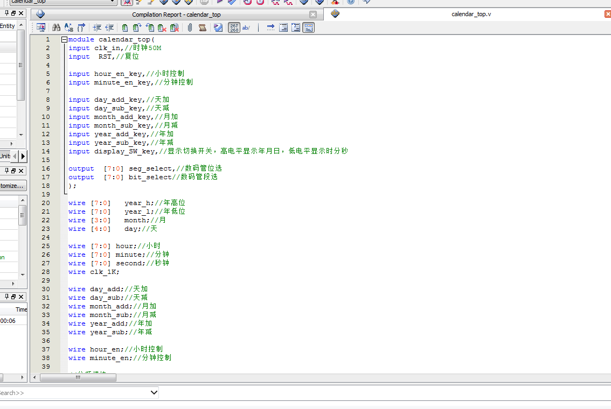Image resolution: width=611 pixels, height=409 pixels.
Task: Click line number 14 in gutter
Action: click(x=46, y=151)
